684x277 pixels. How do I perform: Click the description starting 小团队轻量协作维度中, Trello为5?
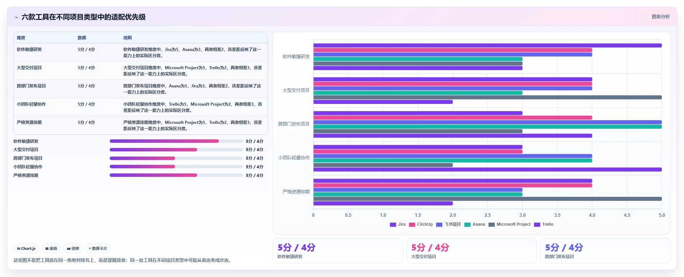pos(192,107)
